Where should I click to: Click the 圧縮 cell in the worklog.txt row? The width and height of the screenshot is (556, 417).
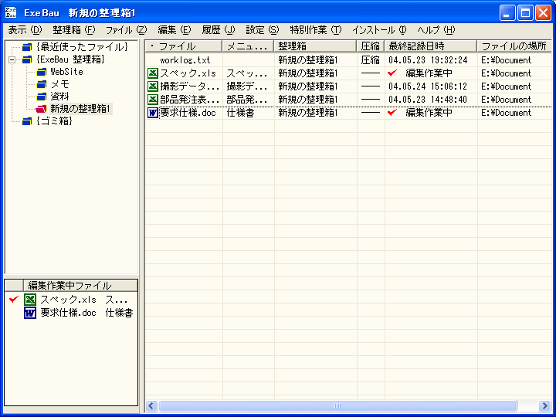pos(371,60)
